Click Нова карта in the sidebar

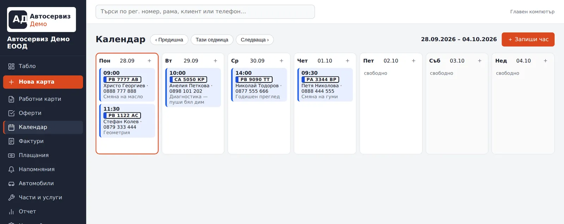(x=43, y=82)
